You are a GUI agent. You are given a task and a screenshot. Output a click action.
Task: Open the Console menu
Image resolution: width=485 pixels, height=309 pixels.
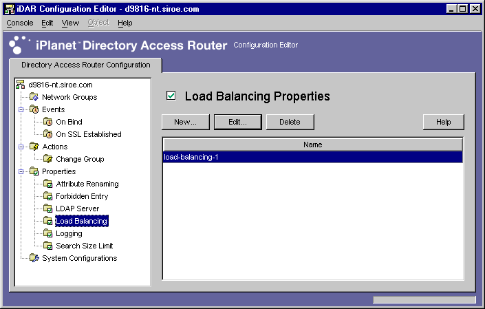(20, 23)
